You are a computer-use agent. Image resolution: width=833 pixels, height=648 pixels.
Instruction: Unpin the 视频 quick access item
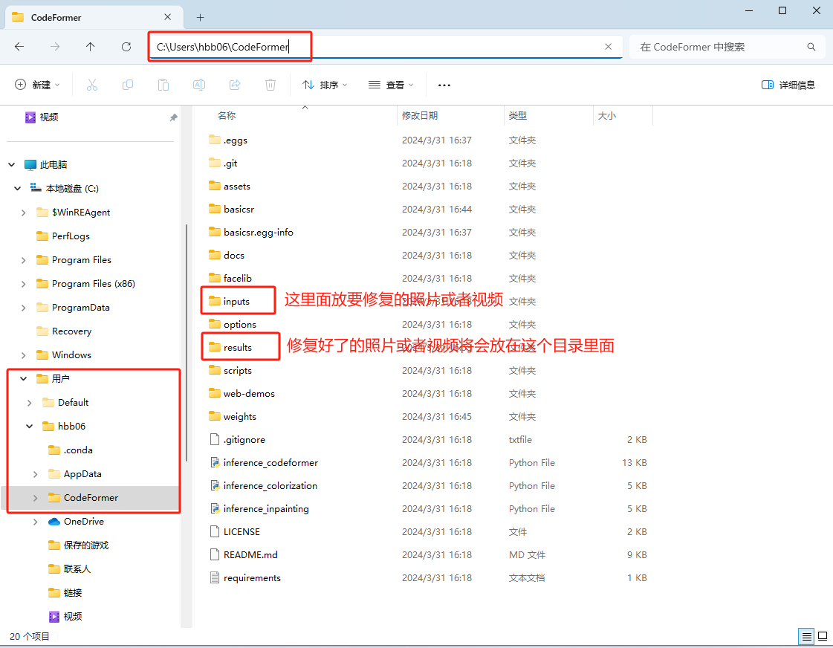(x=173, y=117)
